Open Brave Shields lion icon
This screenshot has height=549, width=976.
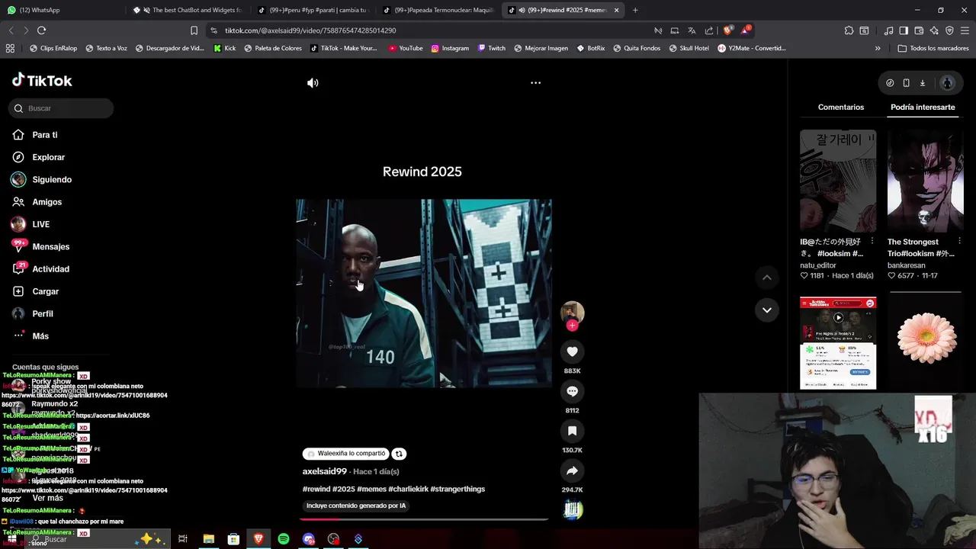tap(727, 30)
